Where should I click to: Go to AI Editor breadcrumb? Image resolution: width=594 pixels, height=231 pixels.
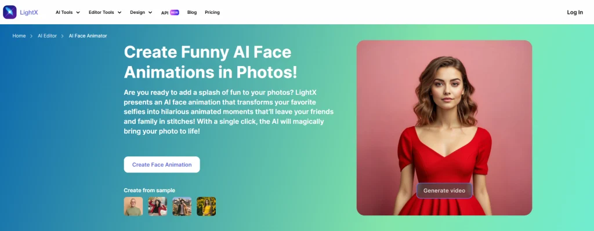point(48,36)
